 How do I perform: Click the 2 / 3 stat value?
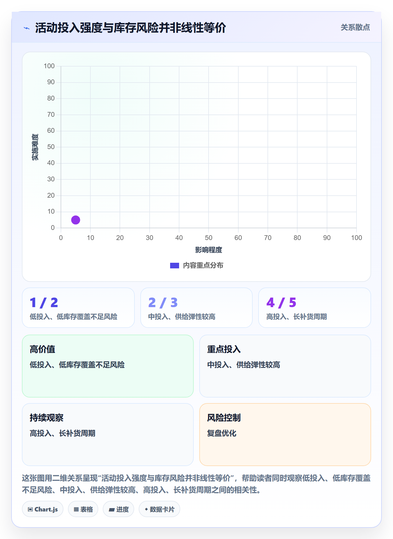163,302
